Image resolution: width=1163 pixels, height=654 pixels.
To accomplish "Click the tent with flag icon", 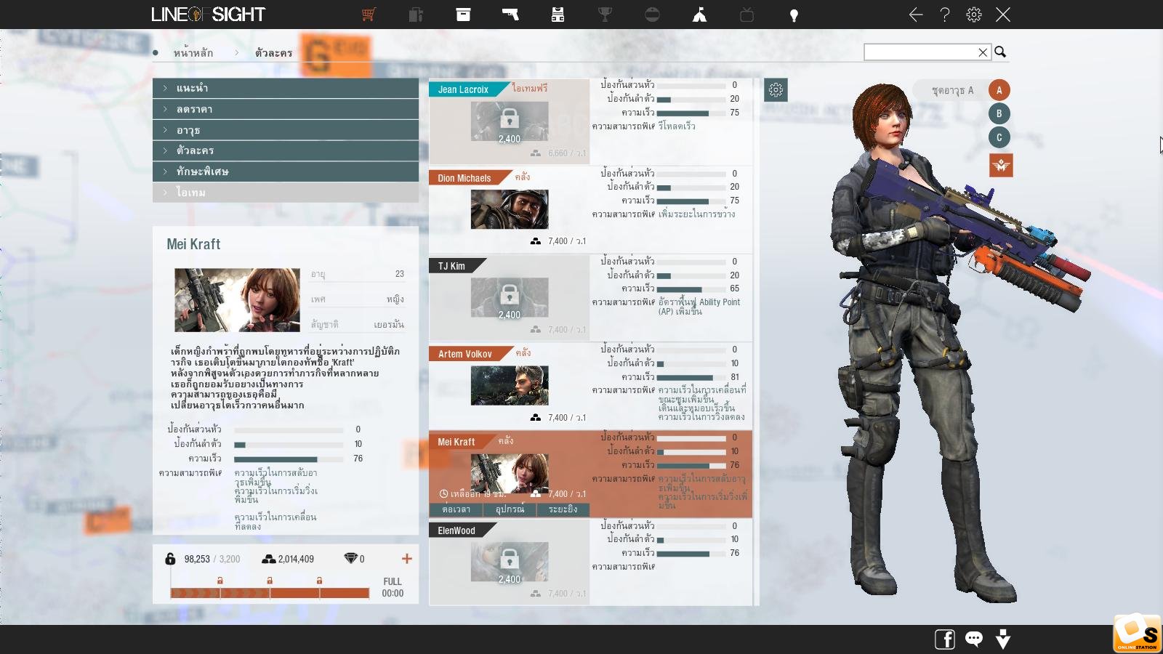I will pyautogui.click(x=699, y=15).
